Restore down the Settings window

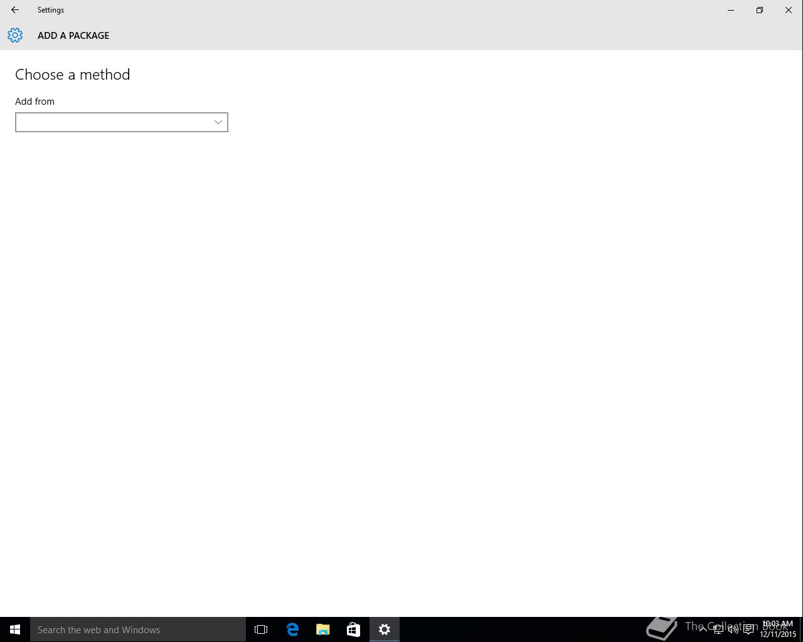(760, 10)
